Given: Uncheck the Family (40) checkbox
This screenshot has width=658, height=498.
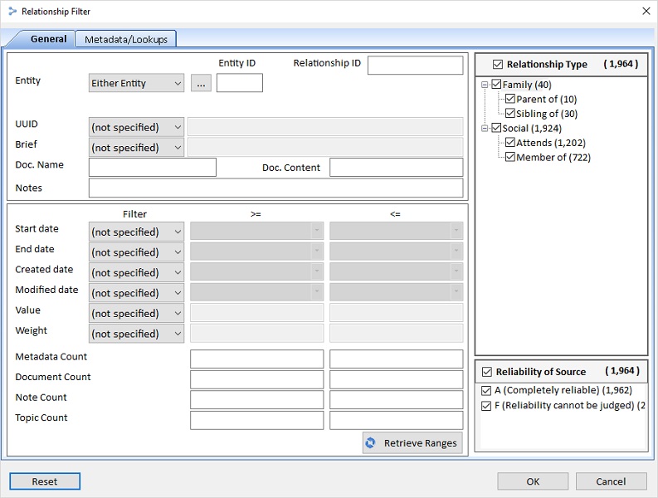Looking at the screenshot, I should [x=496, y=85].
